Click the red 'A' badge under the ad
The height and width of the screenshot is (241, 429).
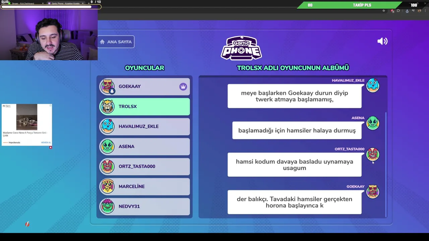51,147
